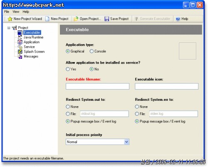Click the New Project Wizard star icon
The image size is (208, 167).
(x=10, y=19)
